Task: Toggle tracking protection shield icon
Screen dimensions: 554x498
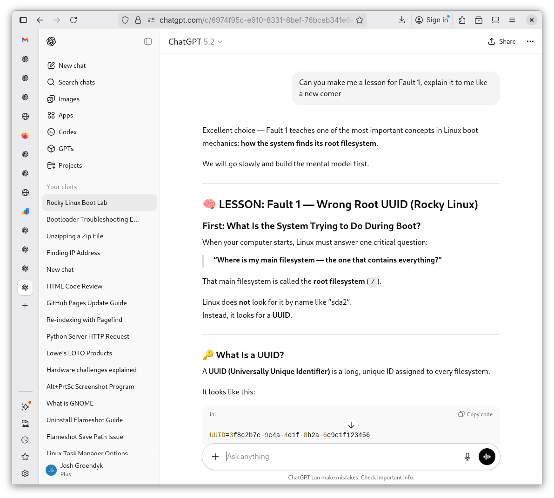Action: [x=125, y=20]
